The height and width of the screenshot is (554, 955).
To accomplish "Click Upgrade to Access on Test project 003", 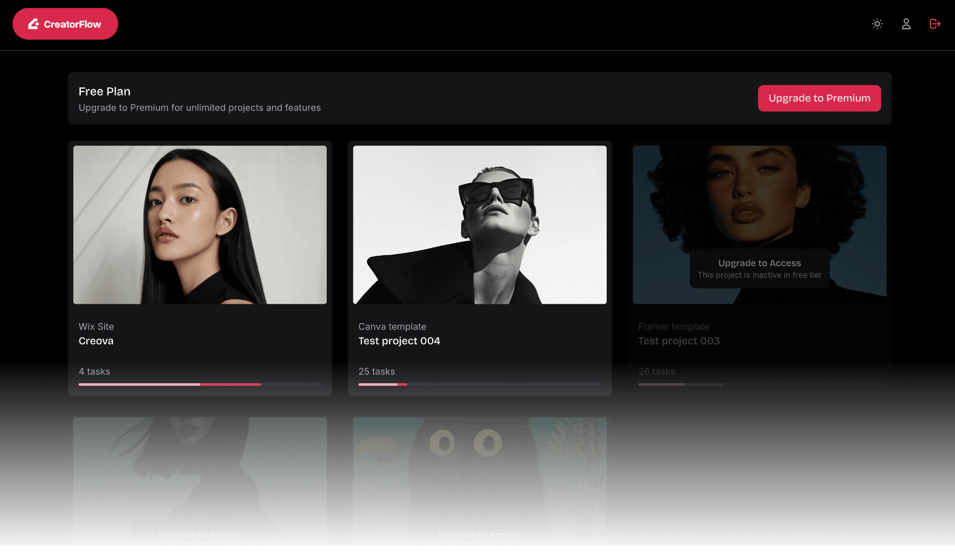I will pos(759,263).
